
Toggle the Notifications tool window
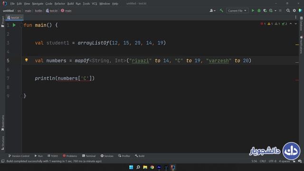(x=301, y=44)
